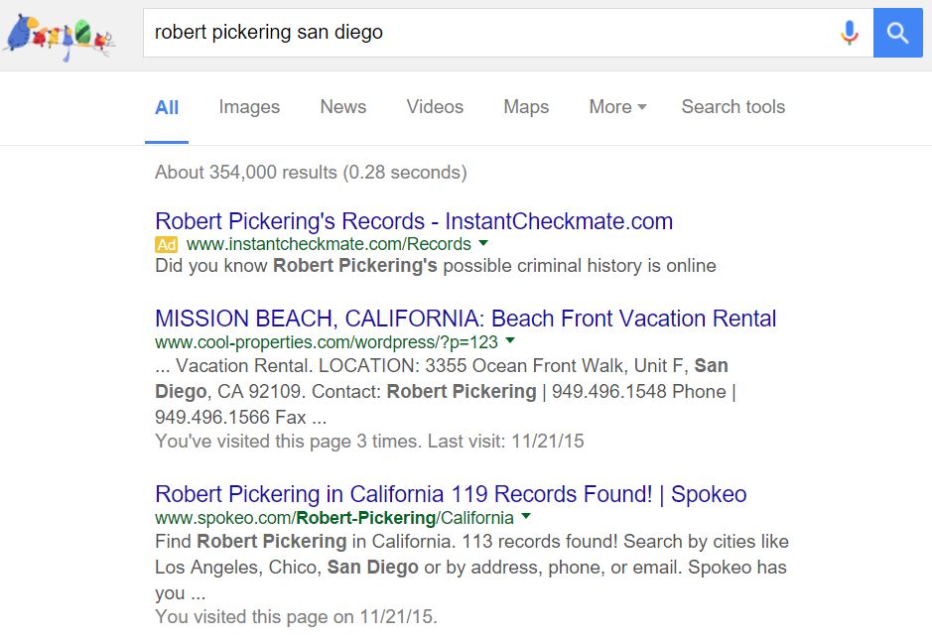
Task: Switch to the News tab
Action: point(342,107)
